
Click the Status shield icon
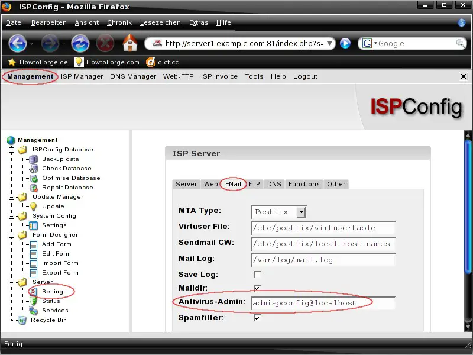pyautogui.click(x=34, y=301)
